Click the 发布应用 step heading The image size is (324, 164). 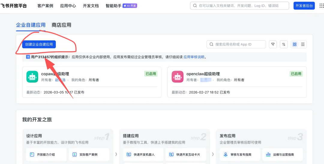click(227, 136)
